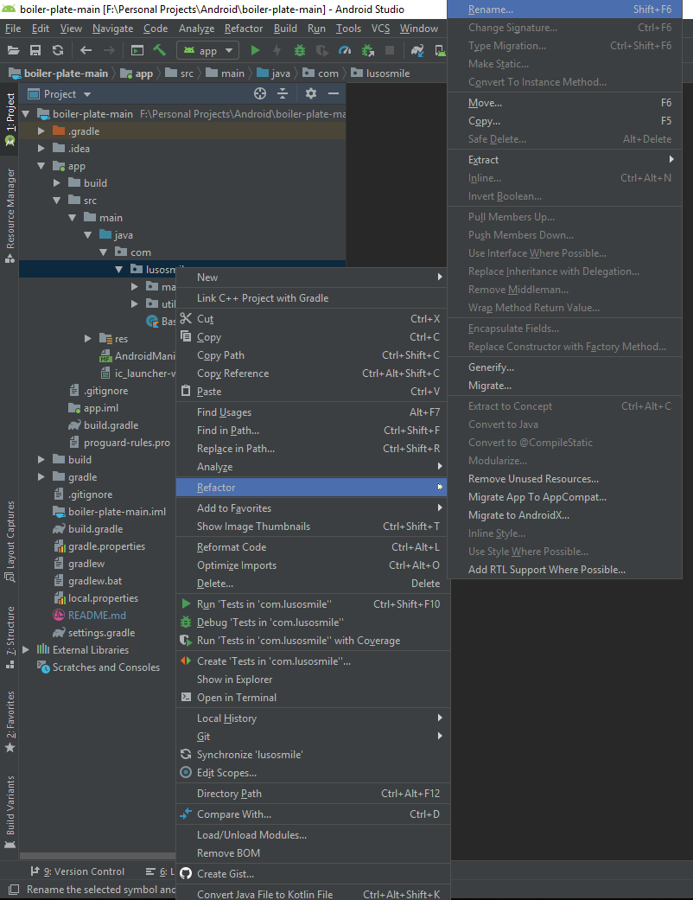The width and height of the screenshot is (693, 900).
Task: Open the Resource Manager side tab
Action: click(x=10, y=215)
